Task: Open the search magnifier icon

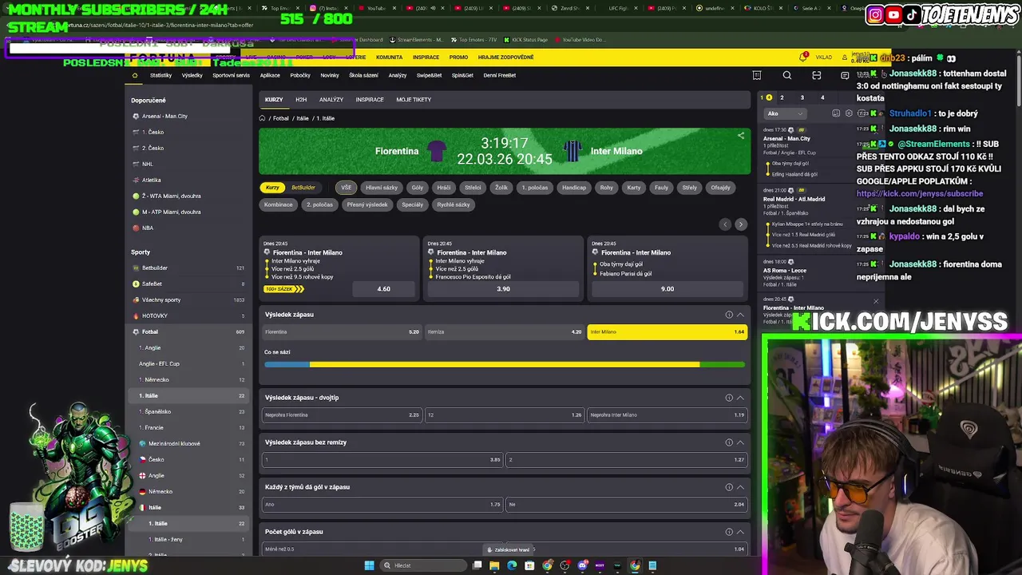Action: 787,75
